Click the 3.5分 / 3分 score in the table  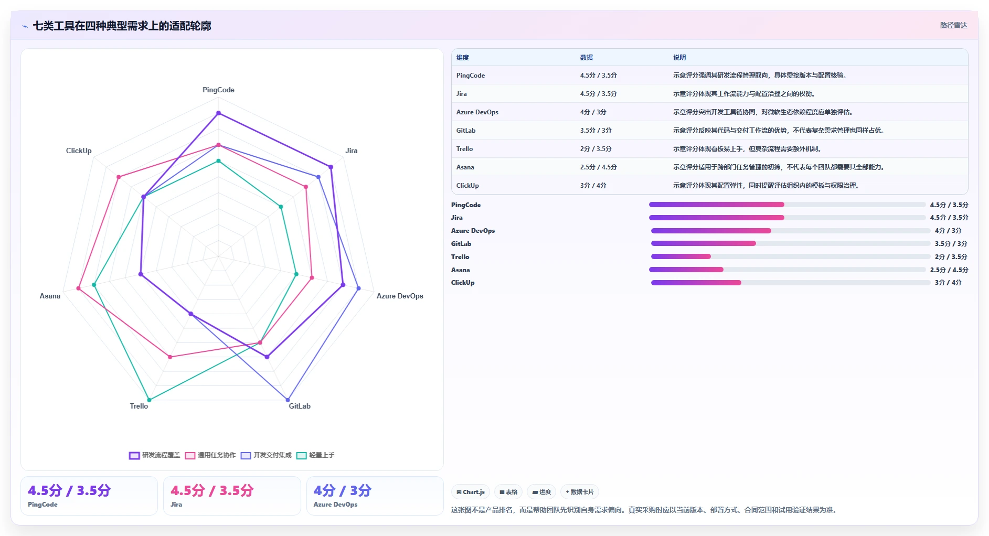(596, 131)
